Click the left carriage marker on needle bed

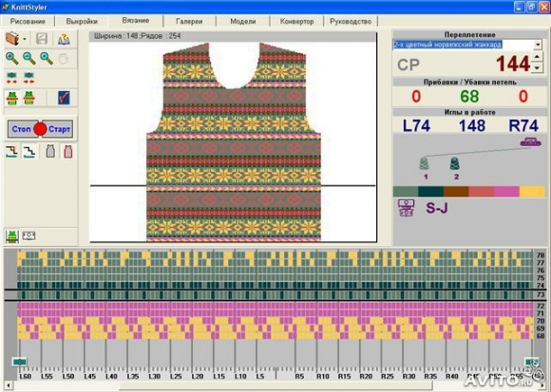click(19, 362)
